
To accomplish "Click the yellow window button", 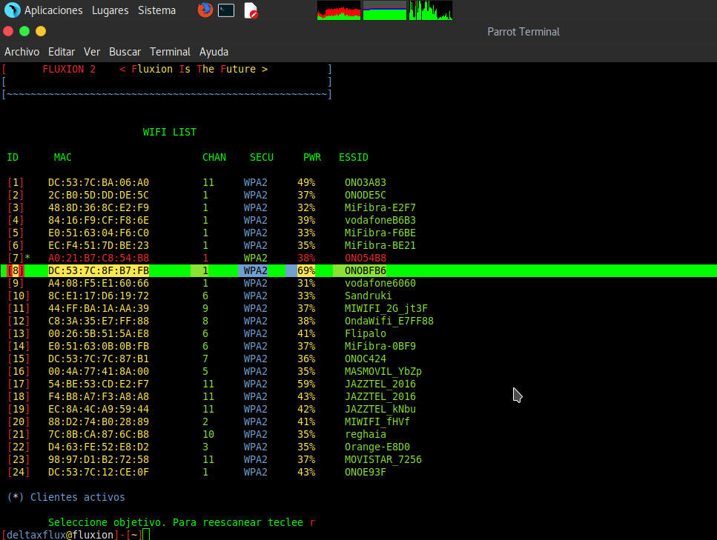I will 41,31.
